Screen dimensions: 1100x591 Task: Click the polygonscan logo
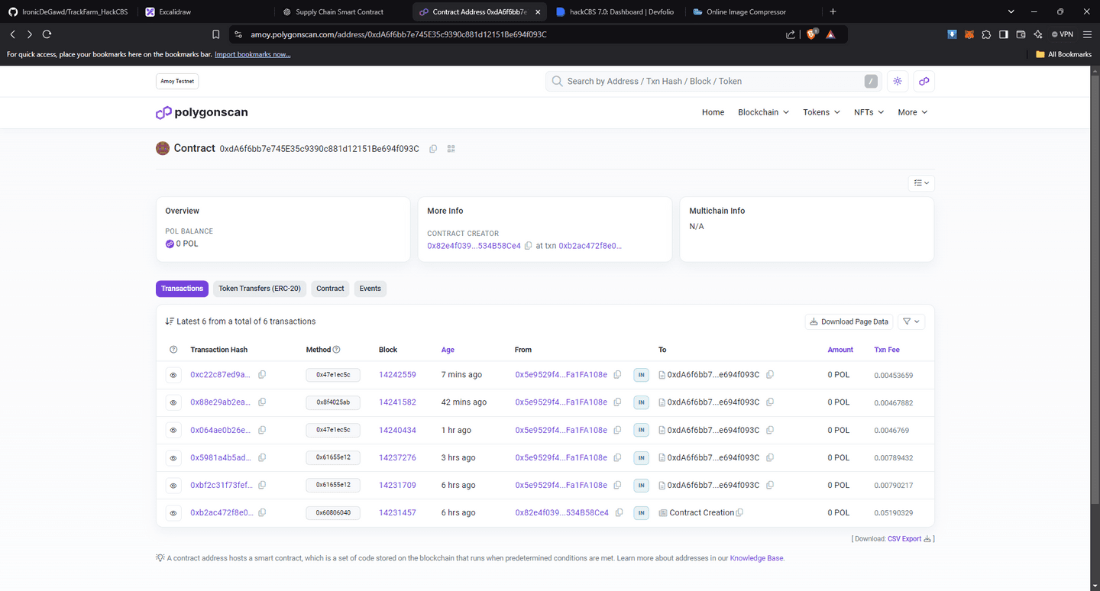[x=202, y=112]
